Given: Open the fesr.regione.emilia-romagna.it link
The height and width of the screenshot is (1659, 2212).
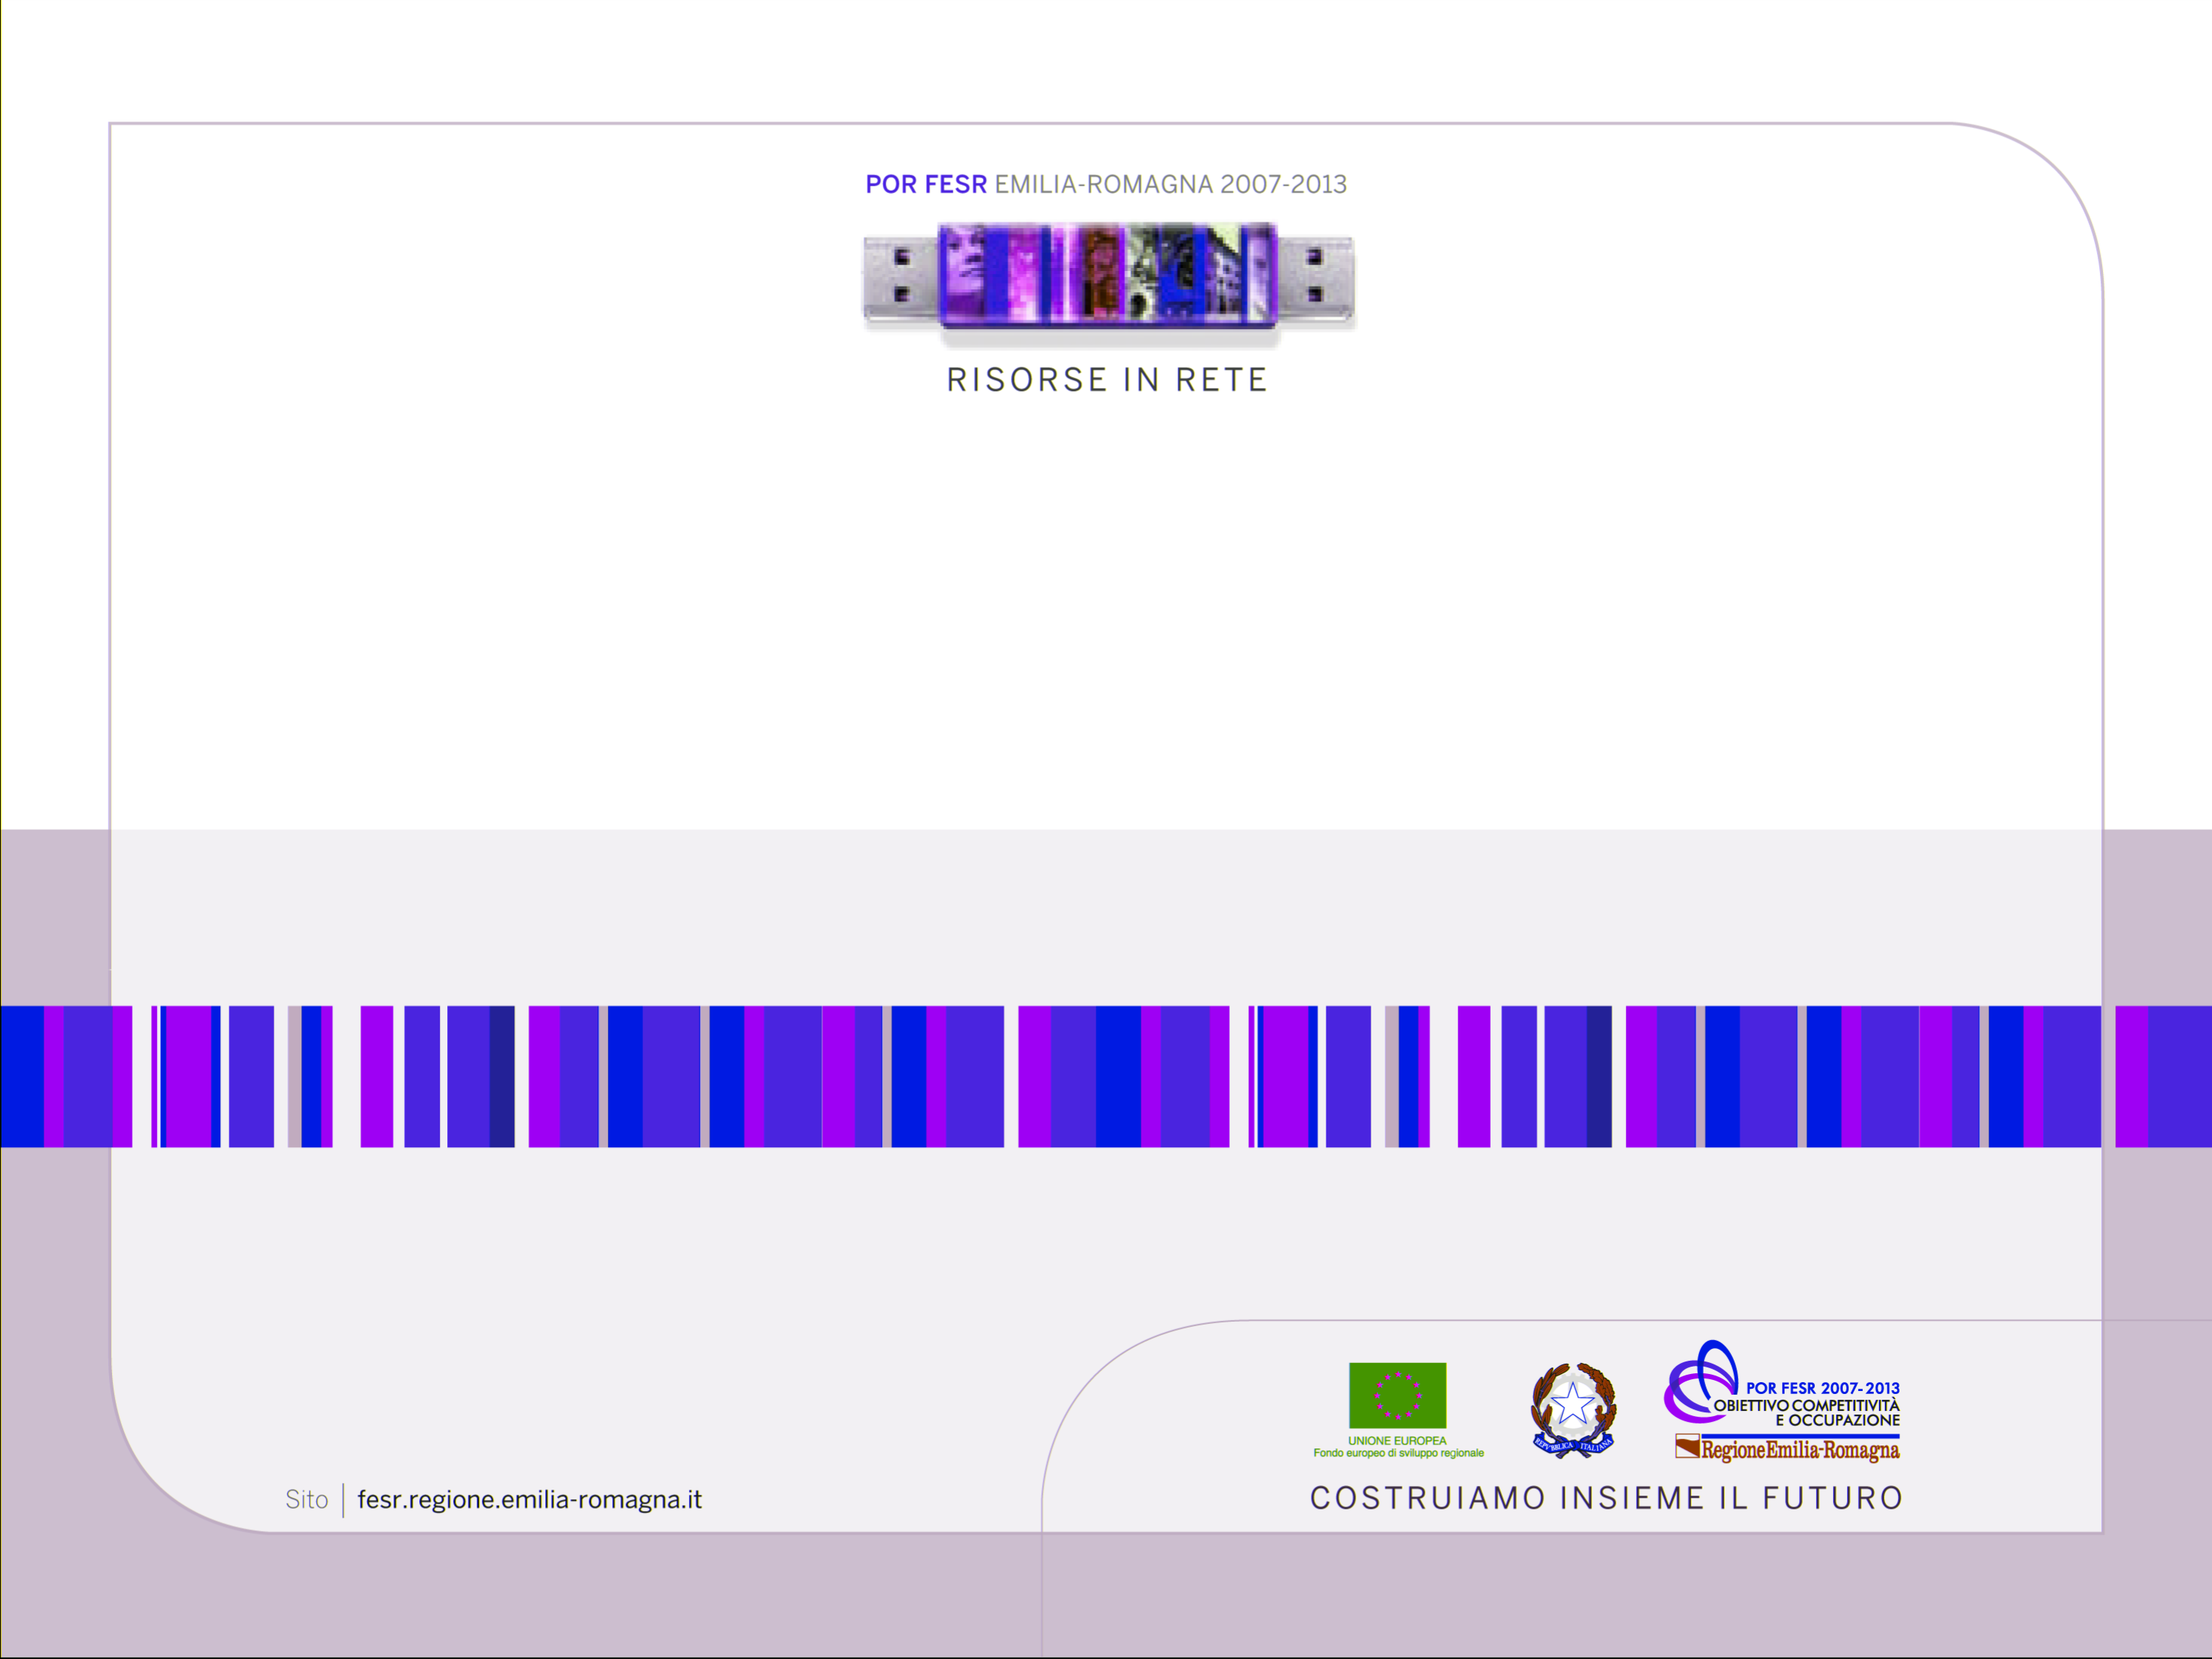Looking at the screenshot, I should [x=529, y=1500].
